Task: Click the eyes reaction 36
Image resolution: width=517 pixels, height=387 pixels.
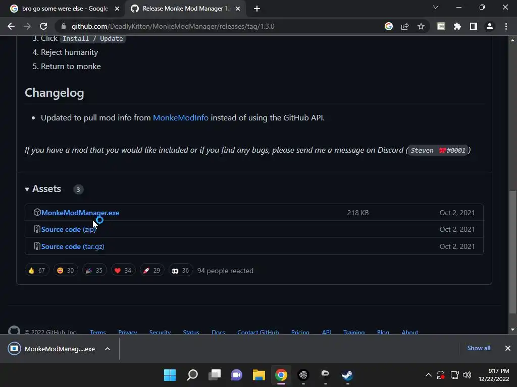Action: [x=180, y=271]
